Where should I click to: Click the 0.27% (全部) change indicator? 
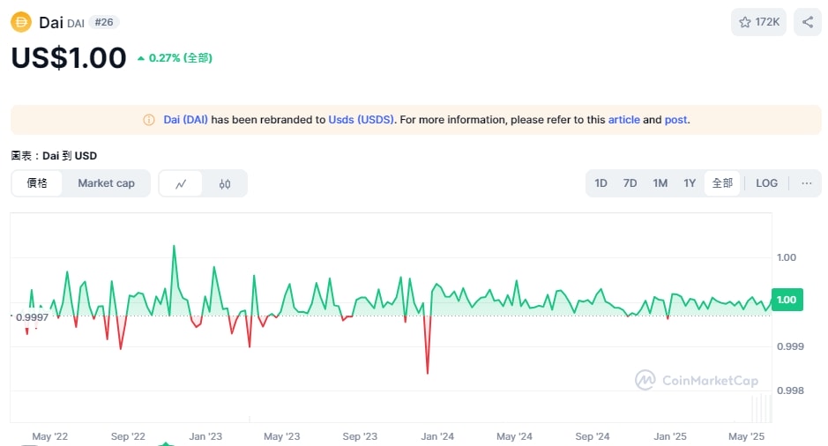point(175,58)
